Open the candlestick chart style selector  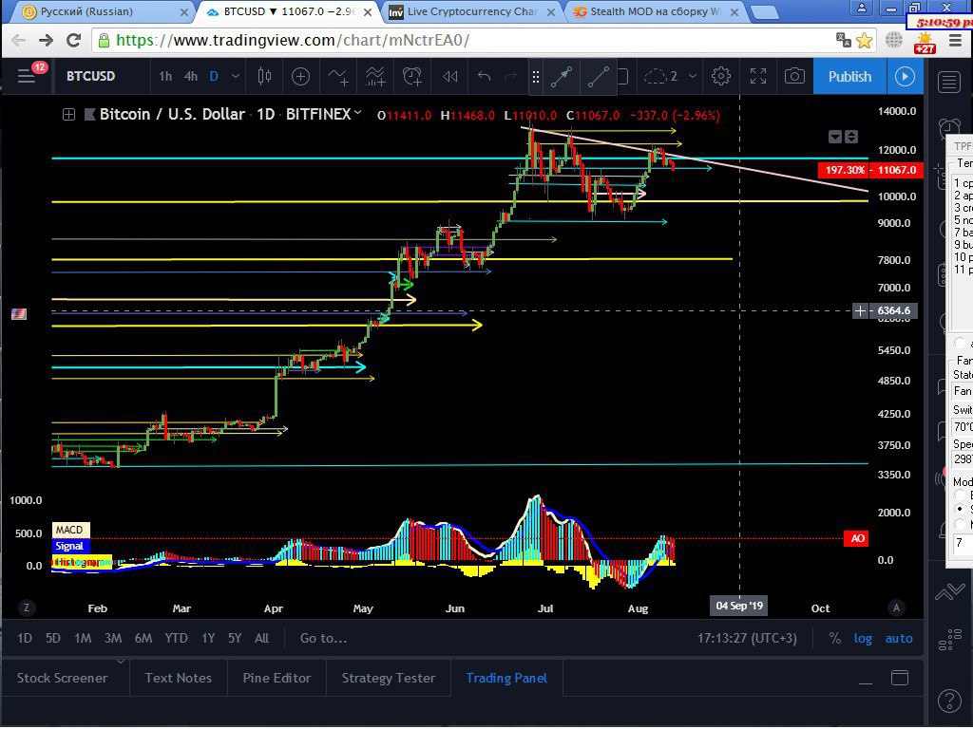[x=264, y=76]
